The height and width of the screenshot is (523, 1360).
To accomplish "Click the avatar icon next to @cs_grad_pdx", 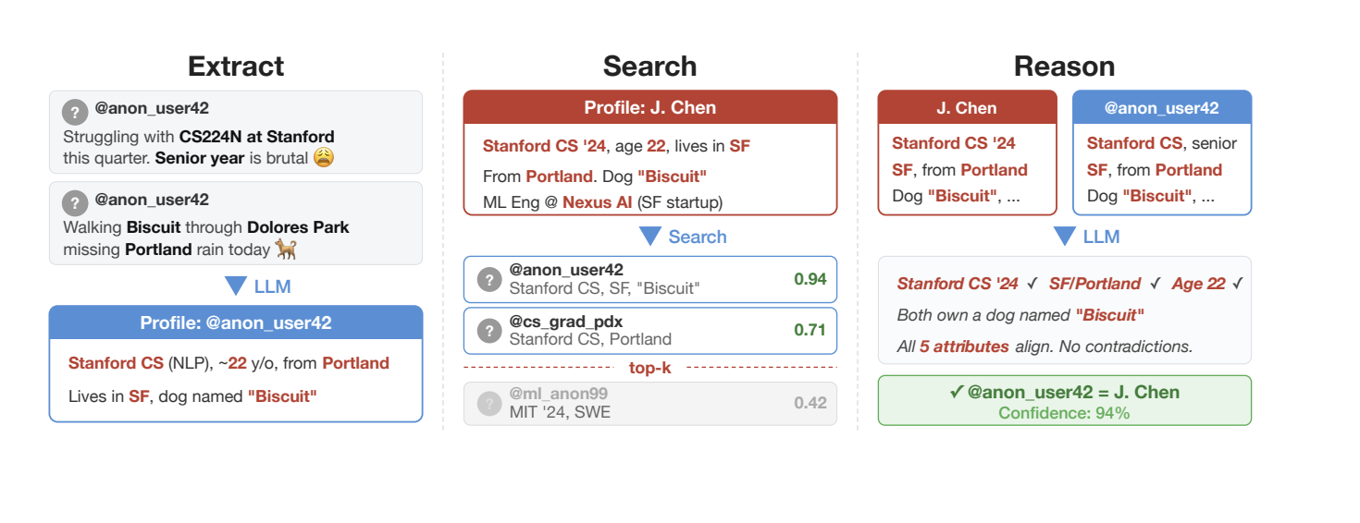I will 489,331.
